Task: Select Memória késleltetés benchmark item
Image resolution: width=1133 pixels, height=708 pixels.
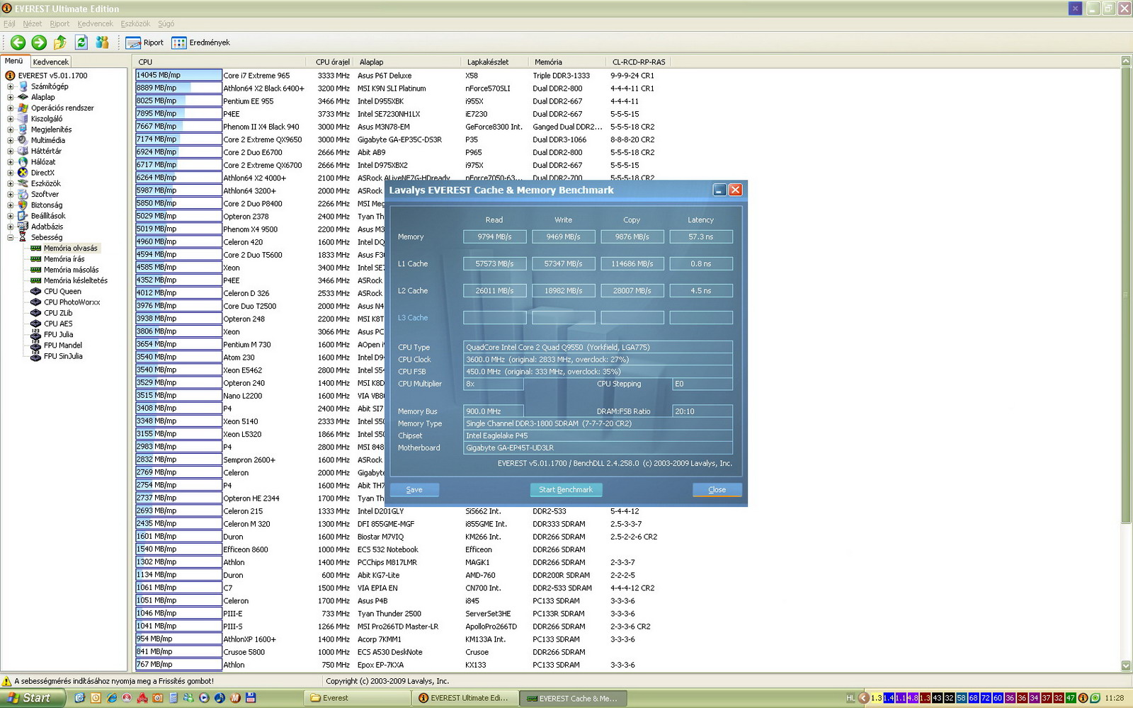Action: [76, 280]
